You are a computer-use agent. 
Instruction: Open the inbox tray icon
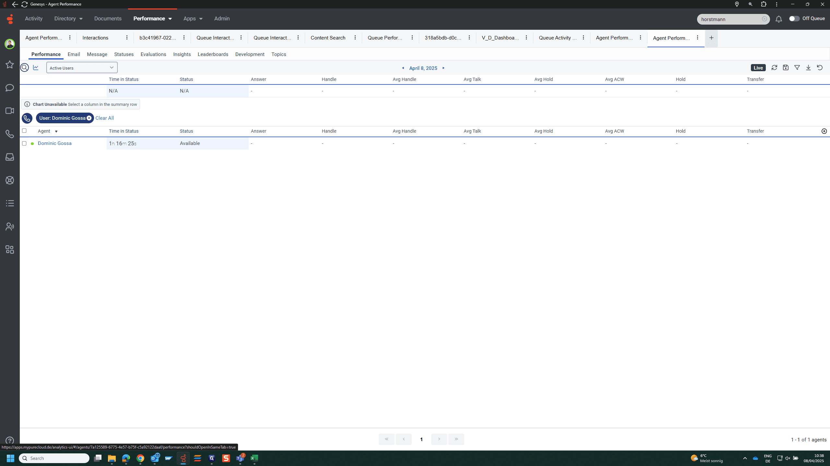(10, 157)
